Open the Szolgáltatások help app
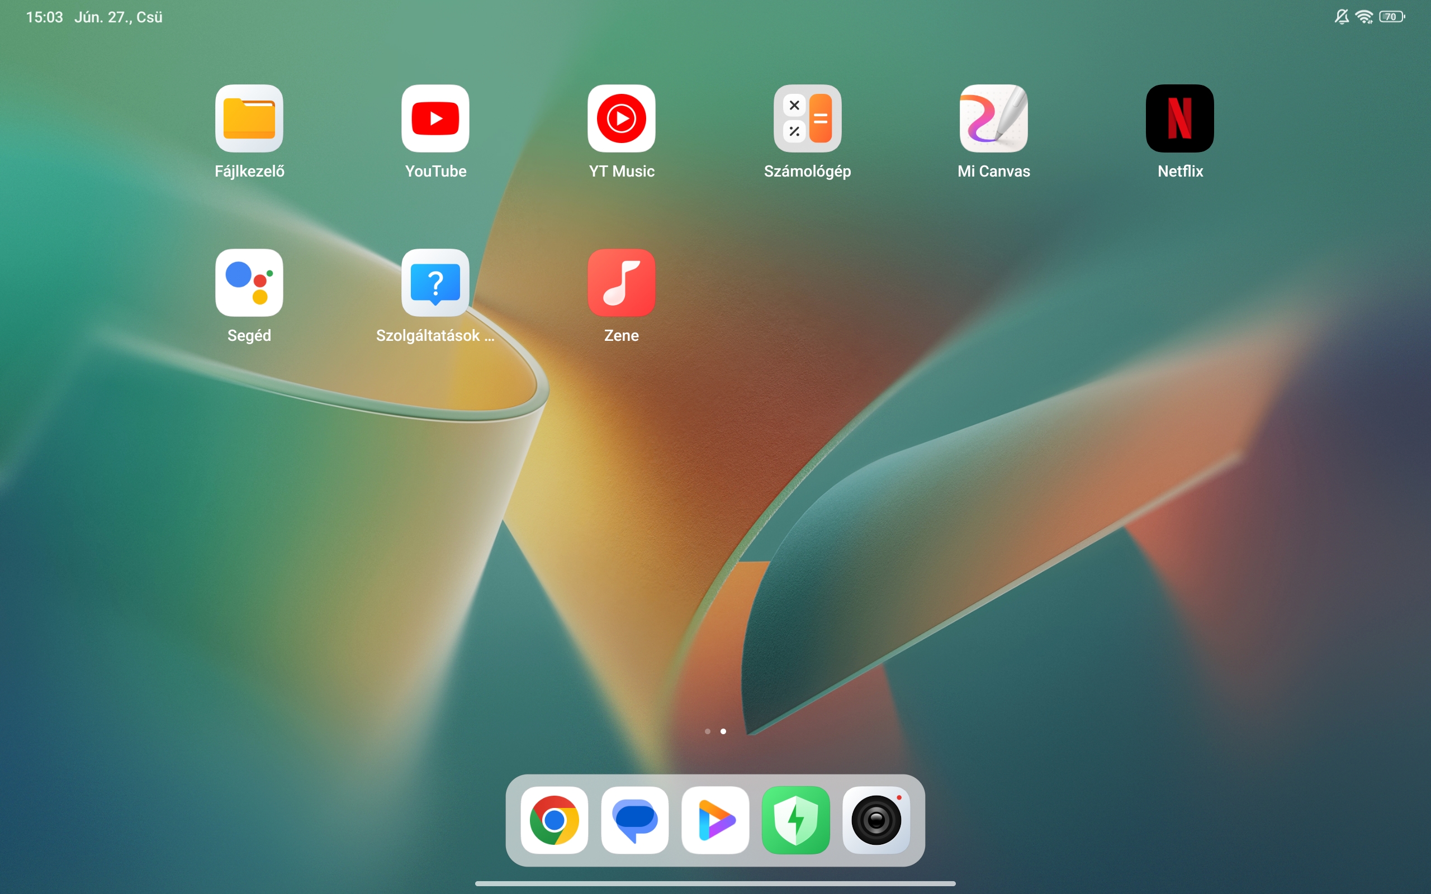Viewport: 1431px width, 894px height. click(435, 283)
